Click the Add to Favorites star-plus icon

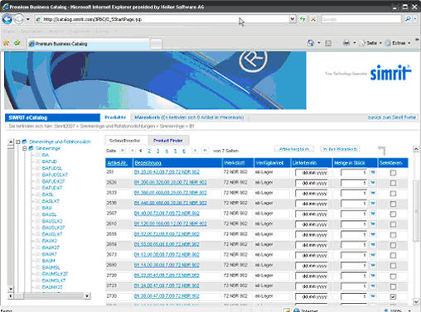click(x=17, y=43)
